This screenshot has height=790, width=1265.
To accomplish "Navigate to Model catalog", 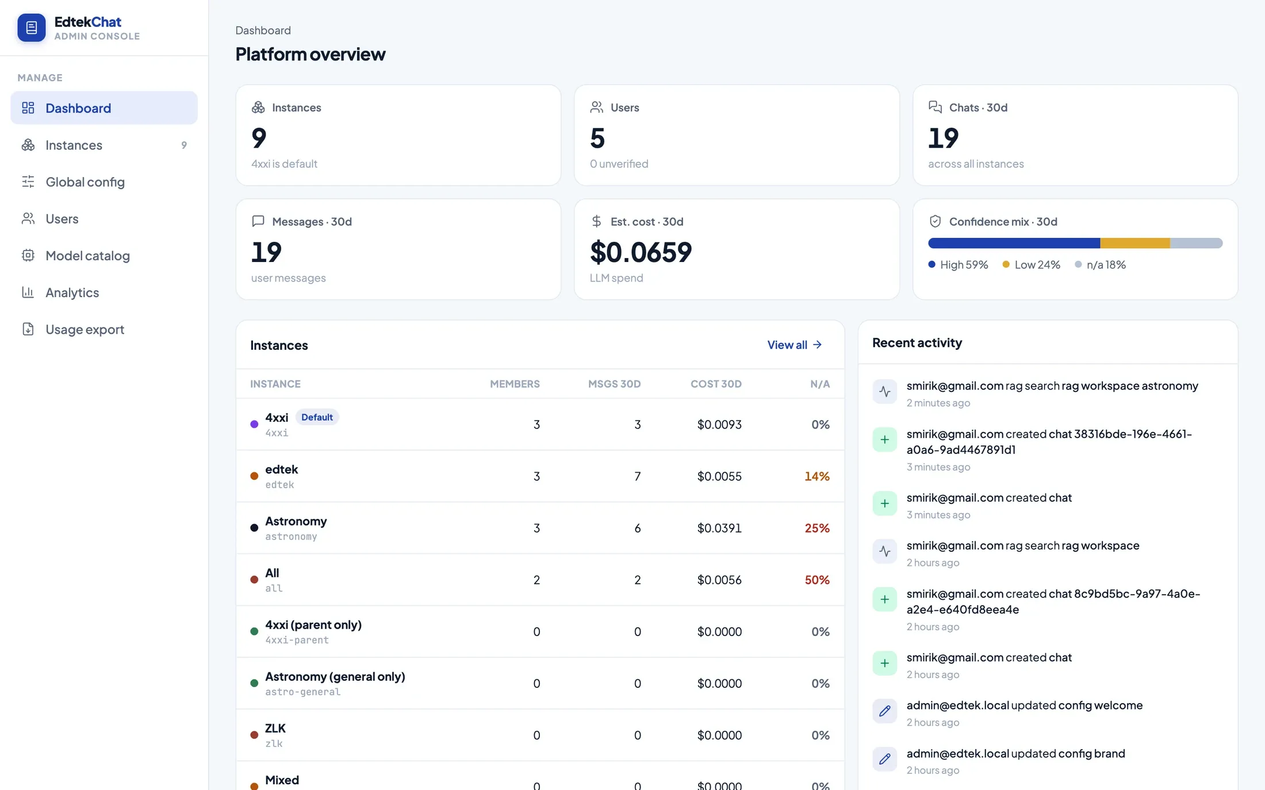I will [x=104, y=255].
